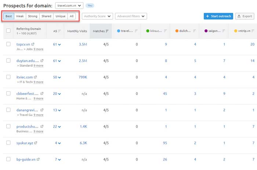The width and height of the screenshot is (257, 170).
Task: Select the Best prospects tab
Action: pyautogui.click(x=9, y=16)
